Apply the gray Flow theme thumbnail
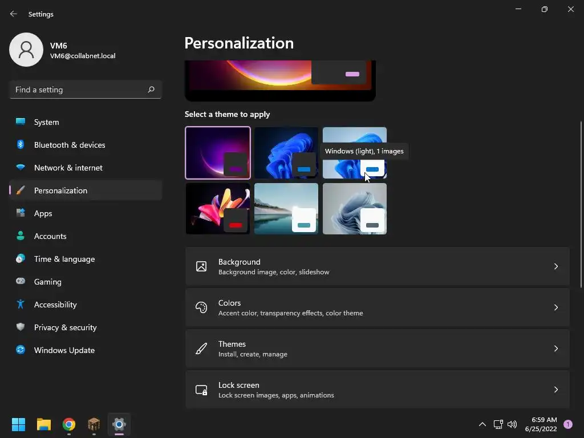 click(x=355, y=209)
